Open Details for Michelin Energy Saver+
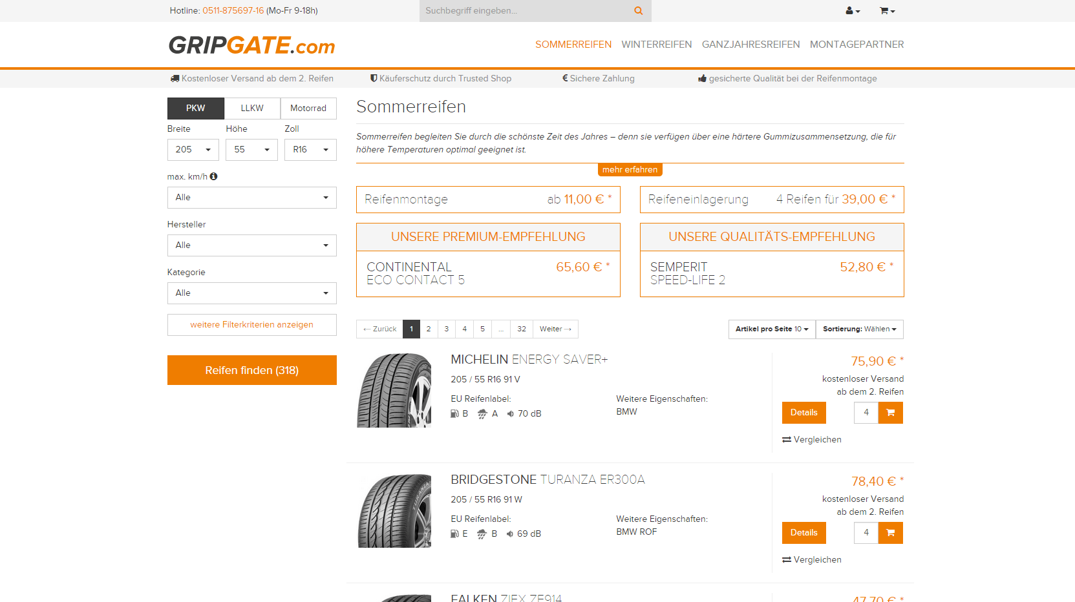The height and width of the screenshot is (602, 1075). pos(804,413)
